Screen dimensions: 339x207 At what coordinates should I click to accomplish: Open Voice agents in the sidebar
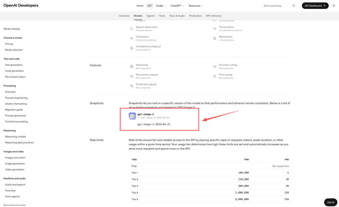pyautogui.click(x=12, y=196)
